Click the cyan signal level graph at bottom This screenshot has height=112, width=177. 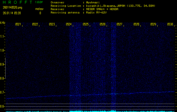[x=90, y=111]
